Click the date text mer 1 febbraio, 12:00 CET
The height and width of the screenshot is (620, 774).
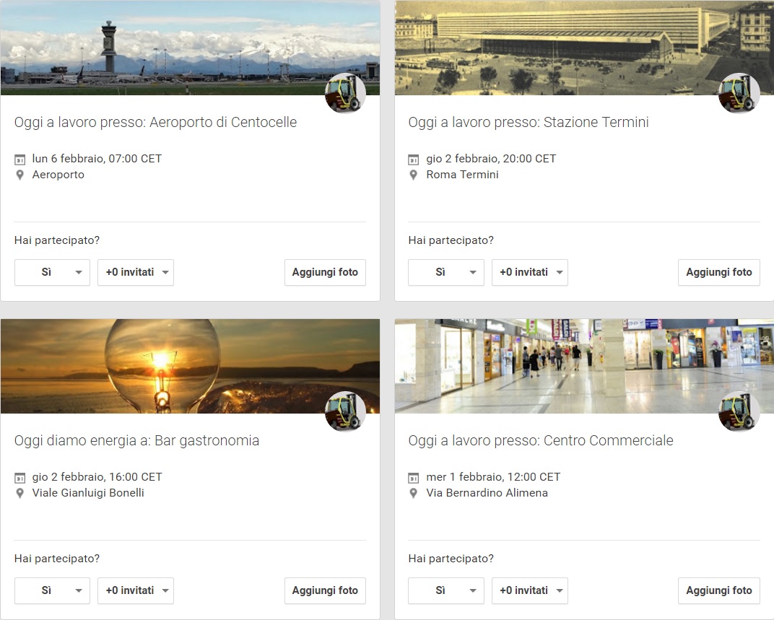[x=493, y=477]
